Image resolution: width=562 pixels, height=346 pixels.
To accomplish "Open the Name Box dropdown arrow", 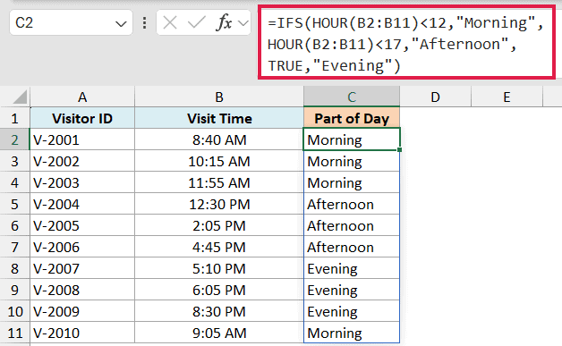I will 121,24.
